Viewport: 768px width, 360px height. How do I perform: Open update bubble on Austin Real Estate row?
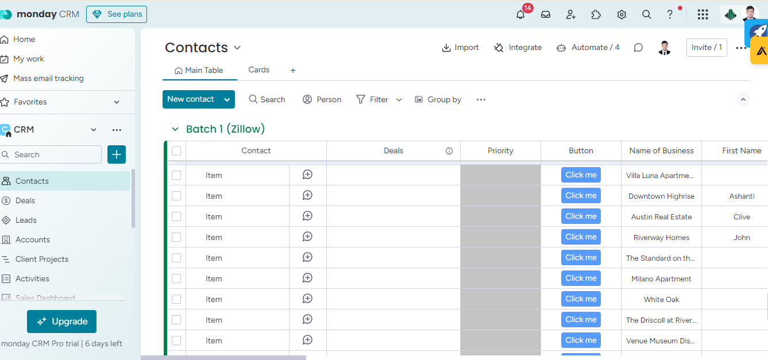[x=307, y=216]
